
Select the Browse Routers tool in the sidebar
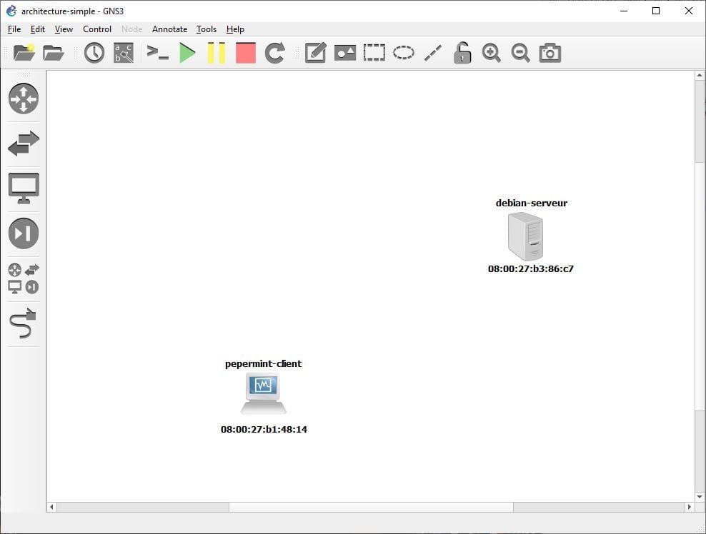click(x=24, y=99)
